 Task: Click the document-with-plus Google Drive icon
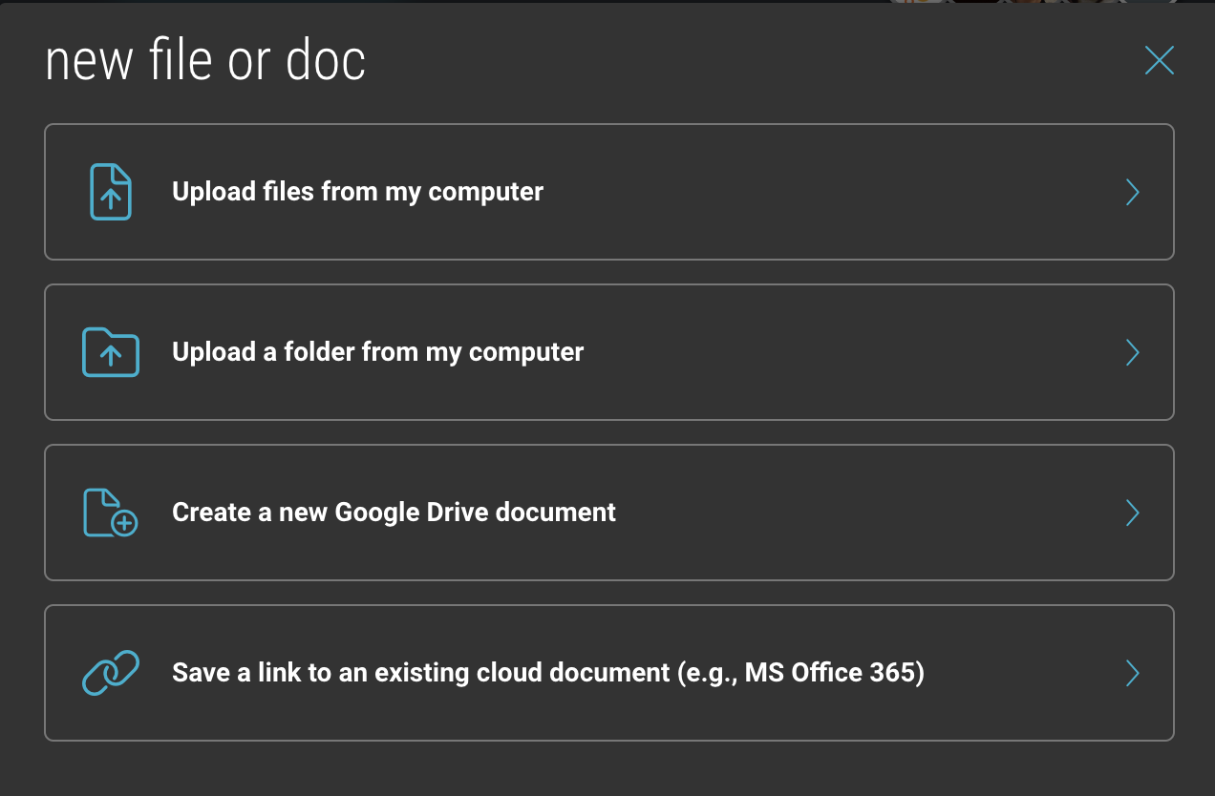107,513
